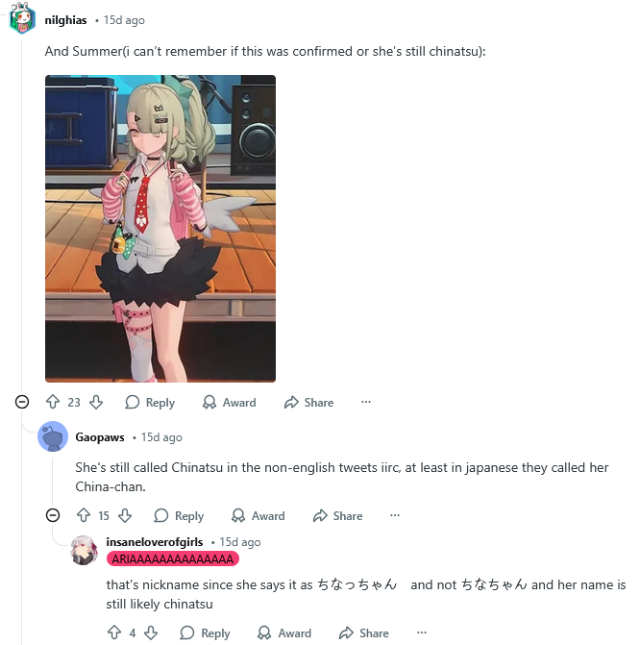This screenshot has width=640, height=645.
Task: Open the insaneloverofgirls username link
Action: [x=155, y=542]
